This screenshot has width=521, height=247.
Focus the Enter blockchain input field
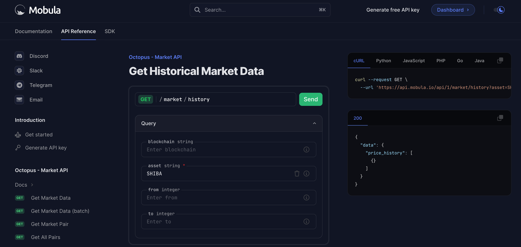coord(229,150)
